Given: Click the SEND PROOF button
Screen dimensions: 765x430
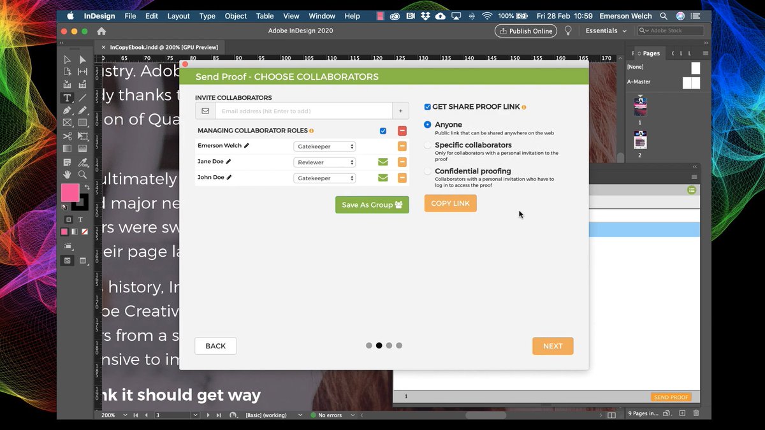Looking at the screenshot, I should pyautogui.click(x=671, y=397).
